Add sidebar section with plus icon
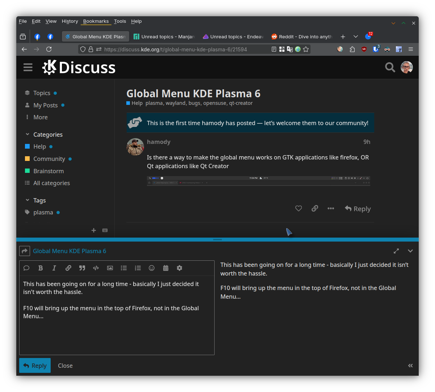 [x=94, y=230]
